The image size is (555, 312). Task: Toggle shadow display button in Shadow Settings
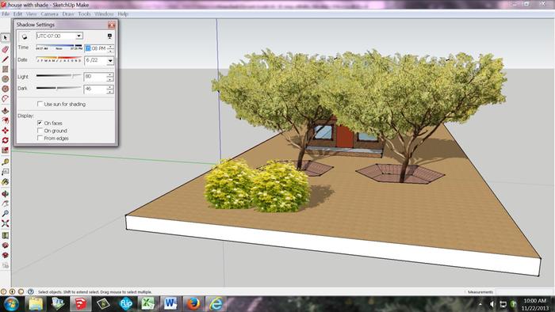tap(25, 36)
